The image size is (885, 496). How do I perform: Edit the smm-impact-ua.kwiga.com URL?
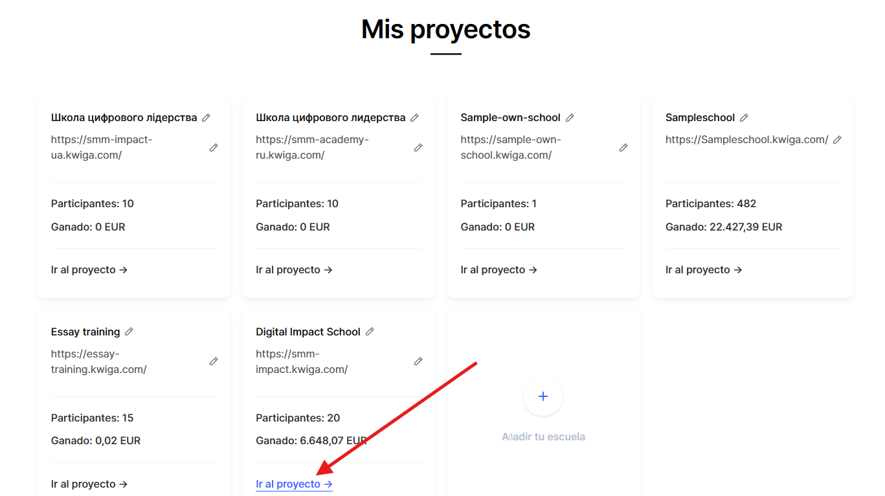(x=214, y=148)
